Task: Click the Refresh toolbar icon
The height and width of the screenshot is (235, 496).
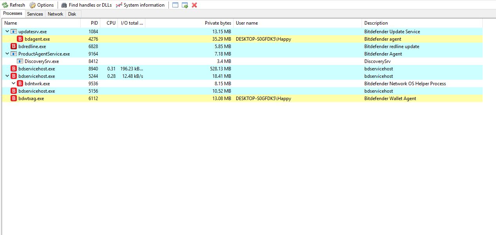Action: click(x=5, y=5)
